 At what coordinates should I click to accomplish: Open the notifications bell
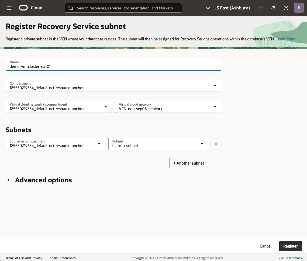point(273,8)
